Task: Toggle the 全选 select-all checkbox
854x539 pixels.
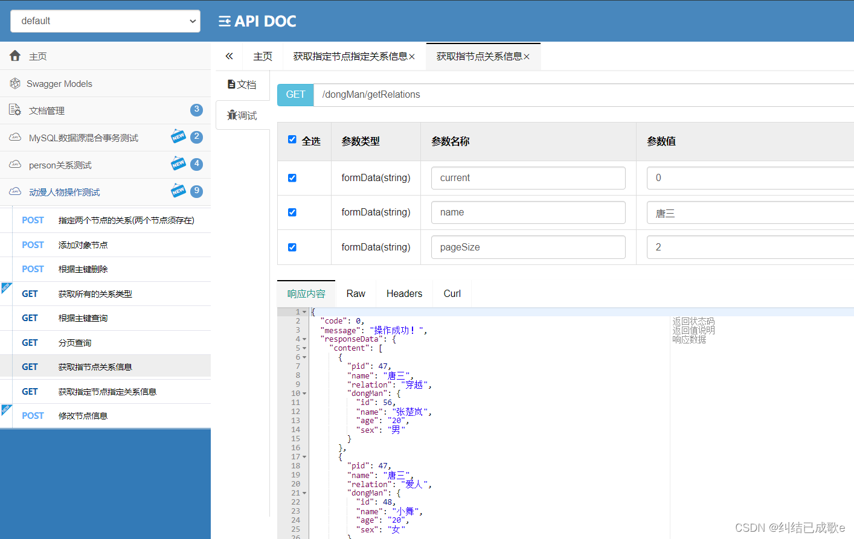Action: point(292,139)
